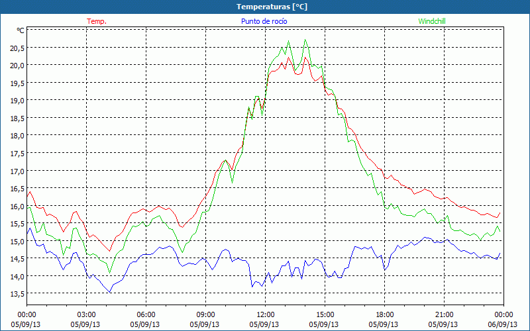Screen dimensions: 530x331
Task: Click the 15:00 time axis label
Action: 325,315
